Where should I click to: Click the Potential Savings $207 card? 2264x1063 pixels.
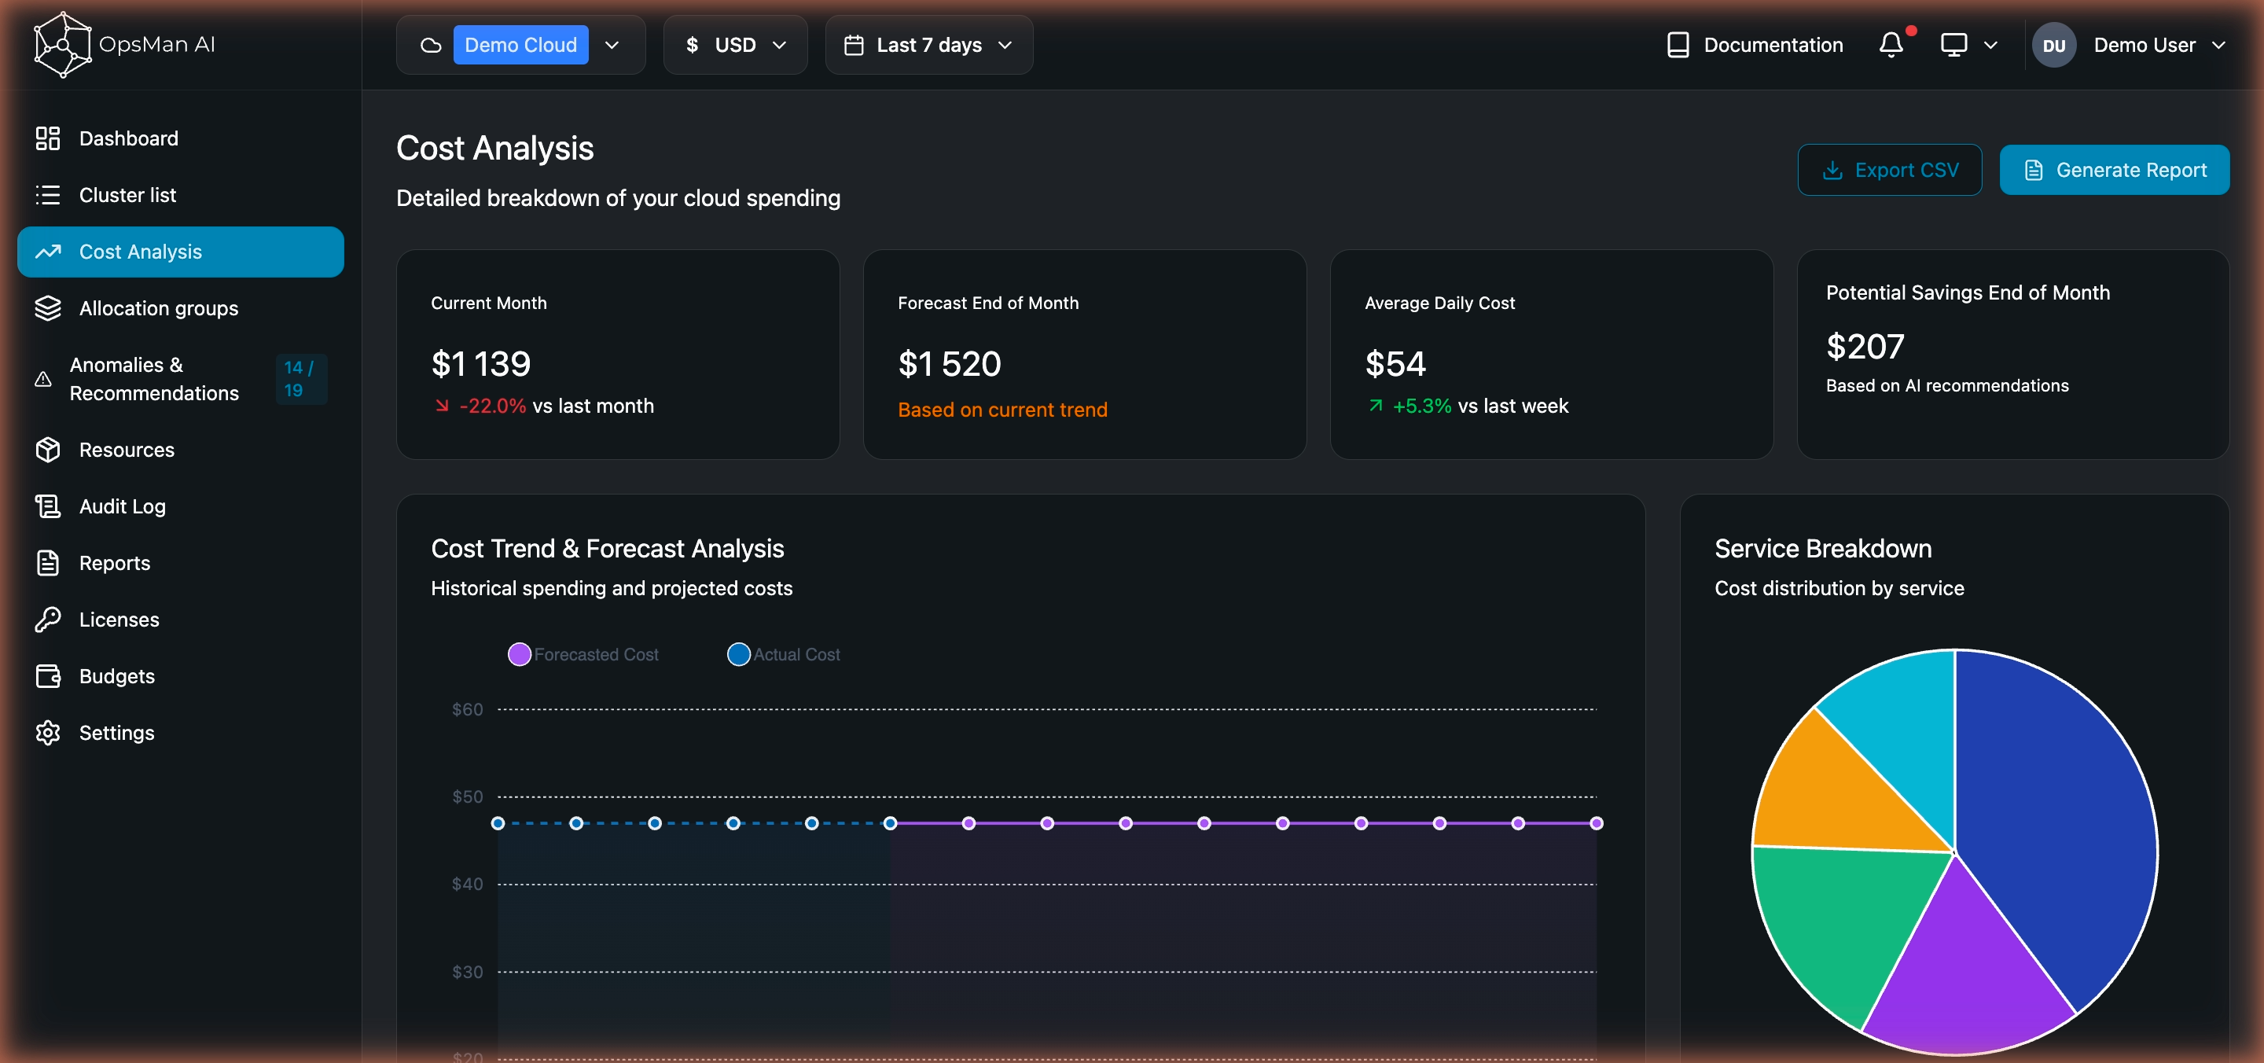click(2012, 355)
